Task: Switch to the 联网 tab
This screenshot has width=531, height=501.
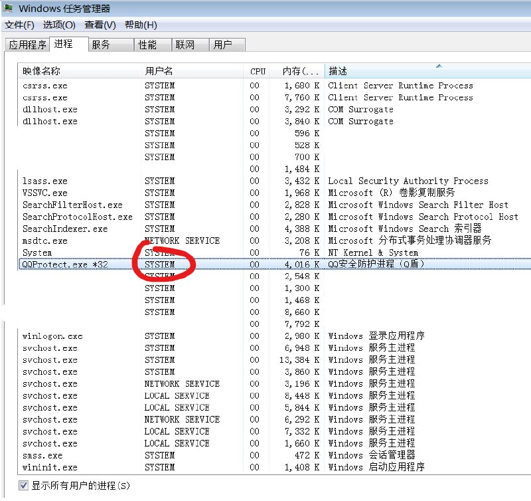Action: click(185, 45)
